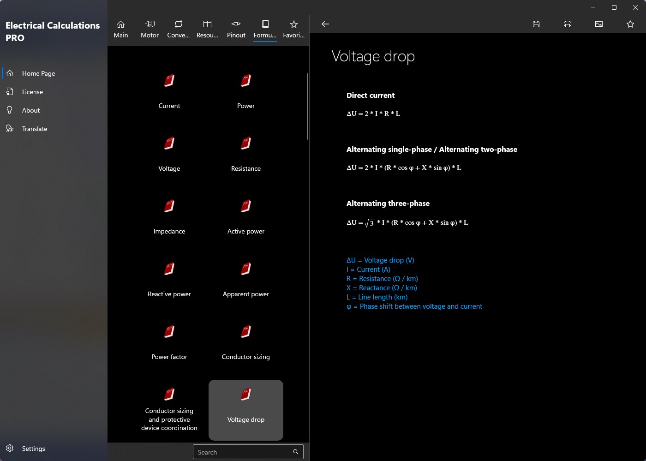This screenshot has height=461, width=646.
Task: Open the Apparent power formula icon
Action: coord(246,269)
